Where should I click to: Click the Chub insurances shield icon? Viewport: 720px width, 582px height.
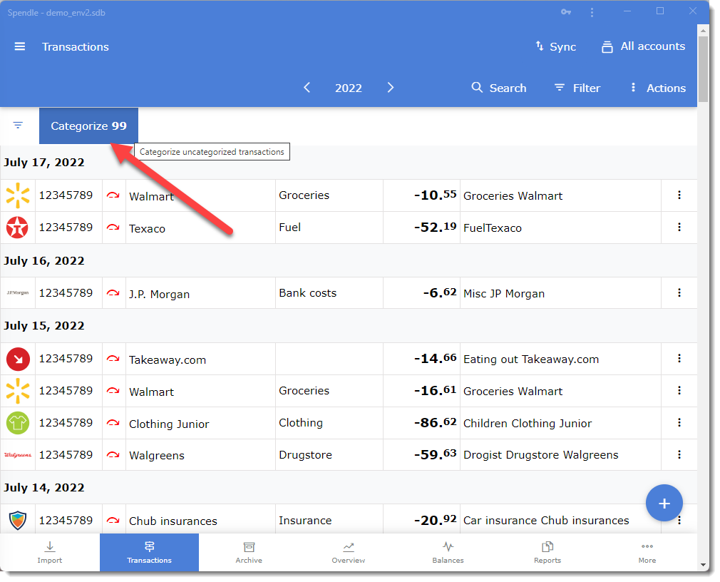tap(17, 521)
